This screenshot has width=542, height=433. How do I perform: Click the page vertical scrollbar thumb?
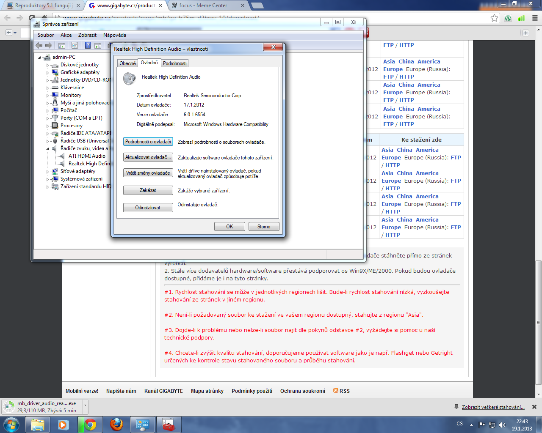pyautogui.click(x=538, y=322)
